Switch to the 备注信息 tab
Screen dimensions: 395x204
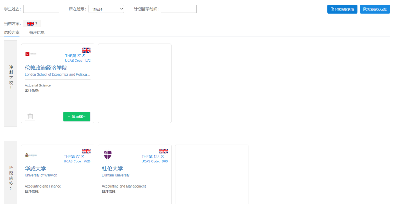point(37,32)
